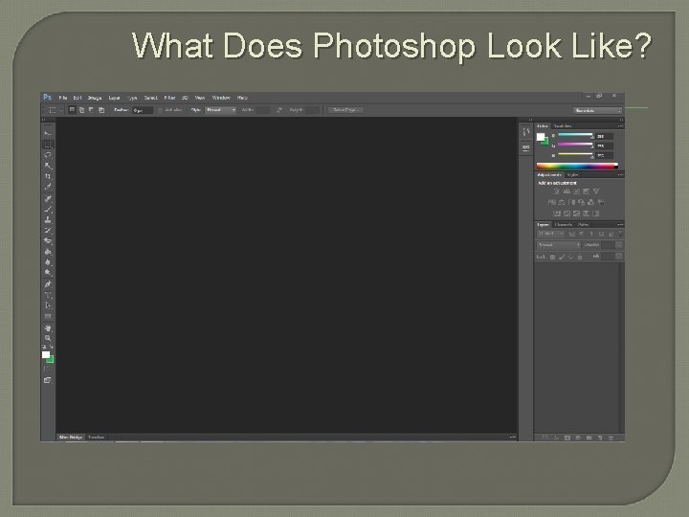This screenshot has height=517, width=689.
Task: Open the tool preset picker arrow
Action: click(61, 110)
